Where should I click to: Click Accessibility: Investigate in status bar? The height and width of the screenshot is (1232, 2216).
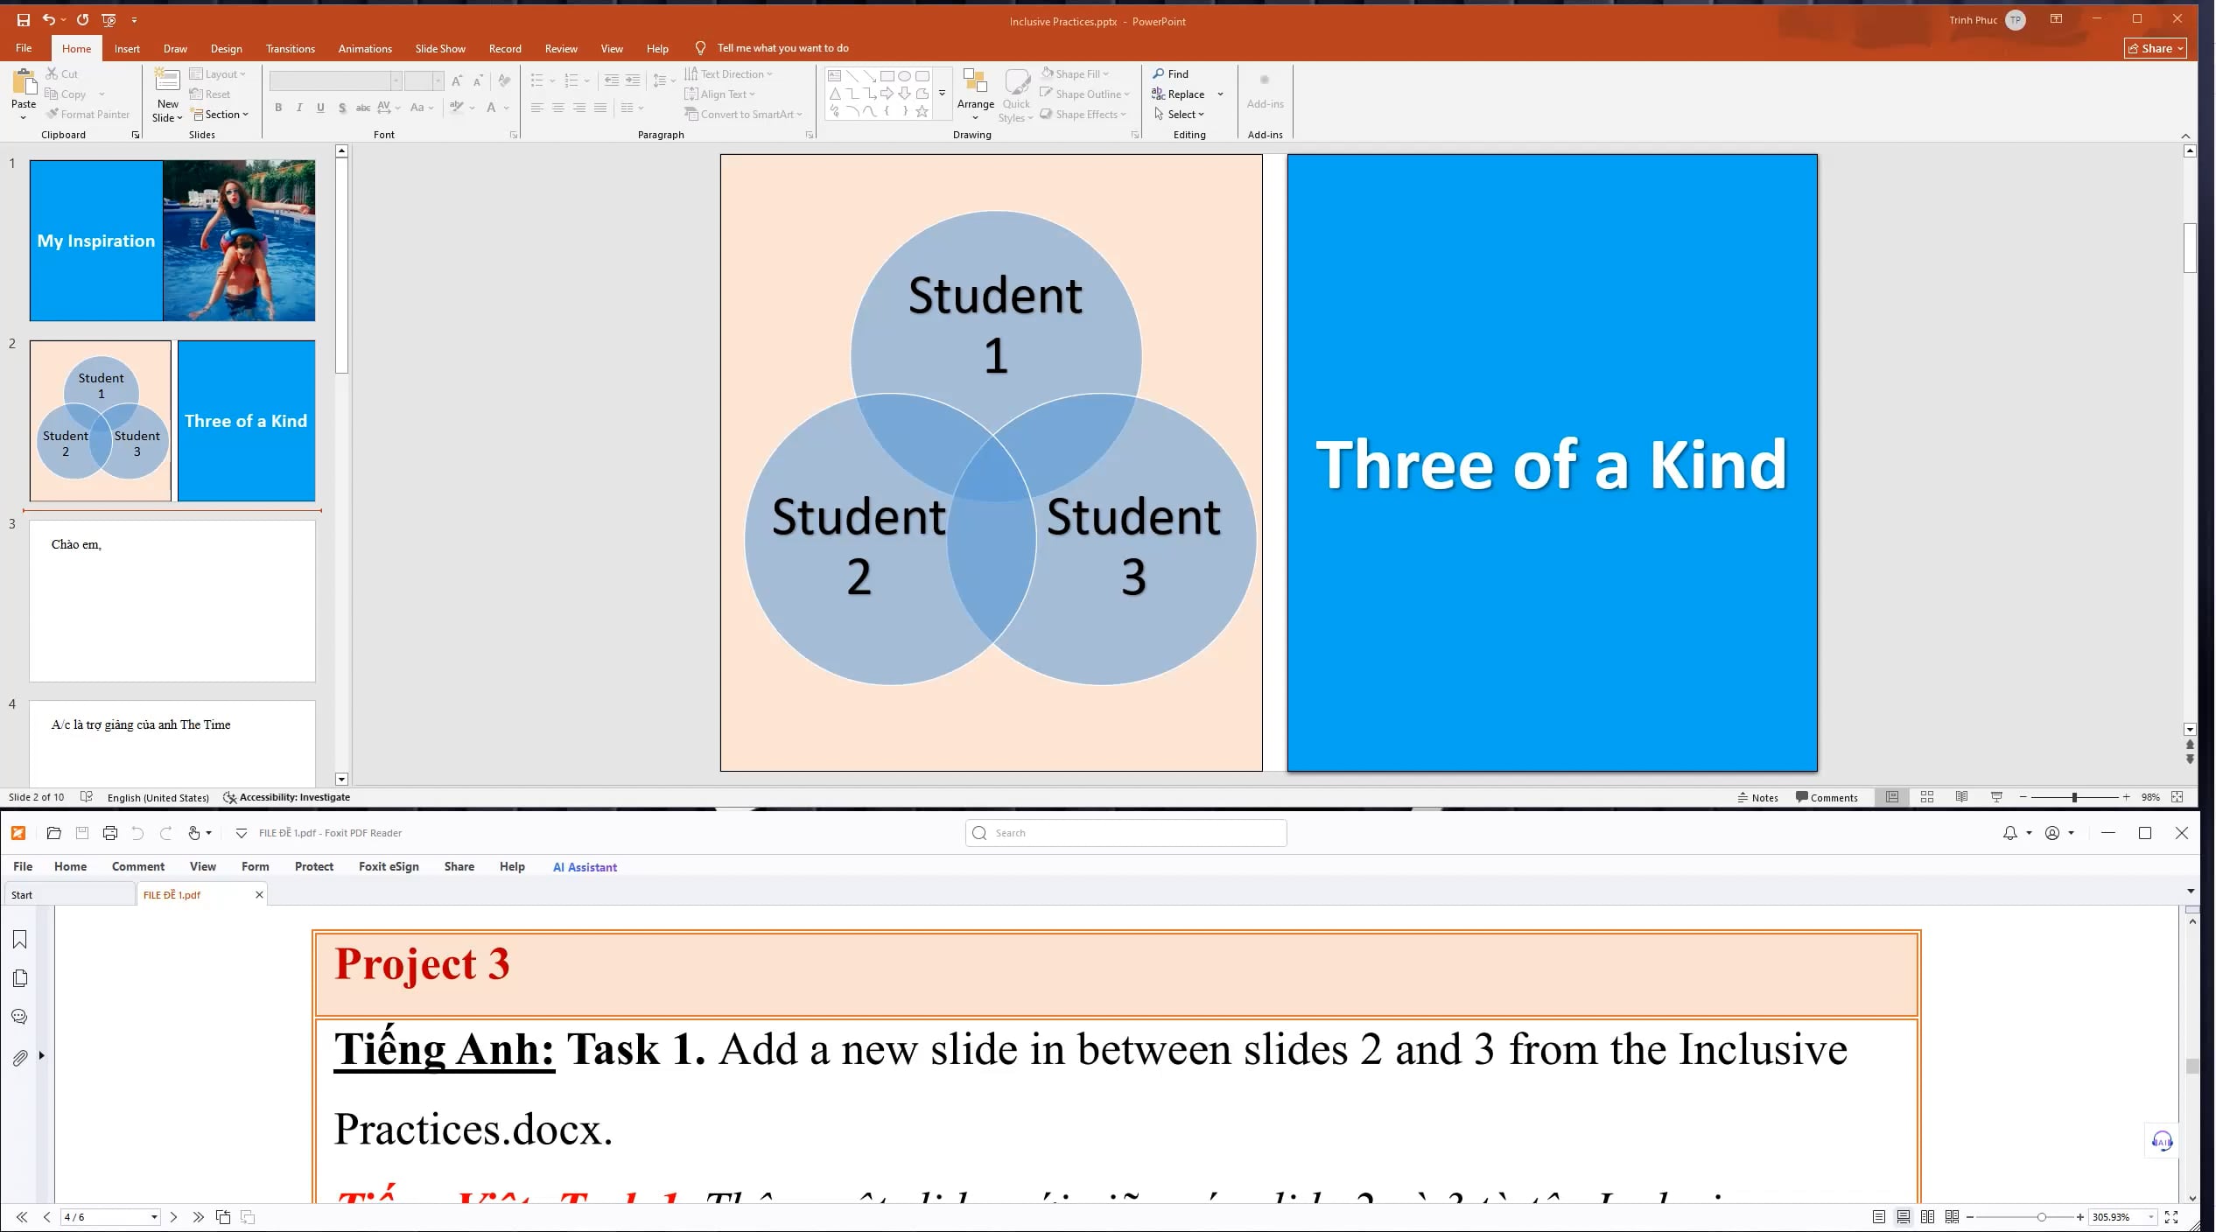coord(287,797)
